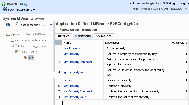Click the oracle.as.soainfra.config folder icon

pos(13,40)
